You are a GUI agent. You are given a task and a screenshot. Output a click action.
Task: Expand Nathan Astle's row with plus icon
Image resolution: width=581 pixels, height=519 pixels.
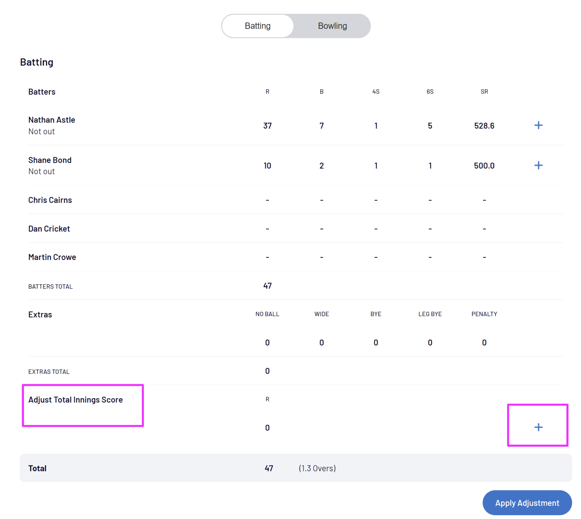pyautogui.click(x=538, y=125)
